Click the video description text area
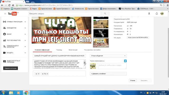Screen dimensions: 169x95 click(x=58, y=64)
